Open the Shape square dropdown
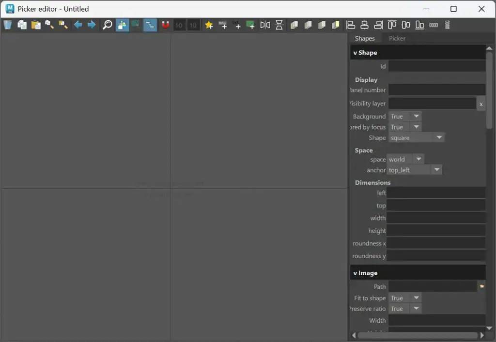Screen dimensions: 496x342 tap(416, 138)
